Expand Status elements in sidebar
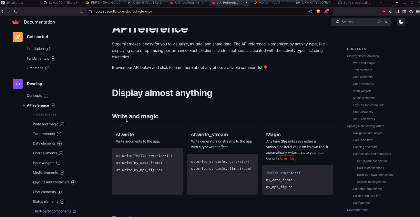 tap(62, 202)
